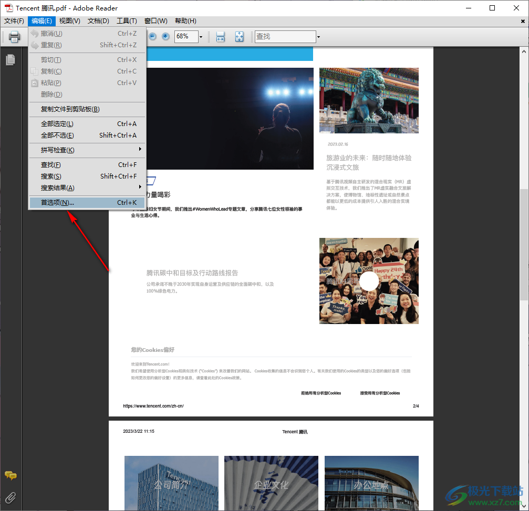Click the zoom in plus icon

pyautogui.click(x=165, y=36)
